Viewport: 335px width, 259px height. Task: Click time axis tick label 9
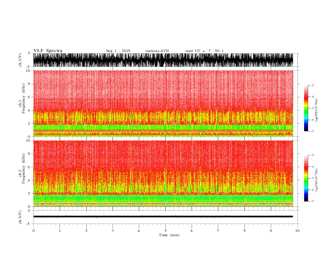[271, 231]
